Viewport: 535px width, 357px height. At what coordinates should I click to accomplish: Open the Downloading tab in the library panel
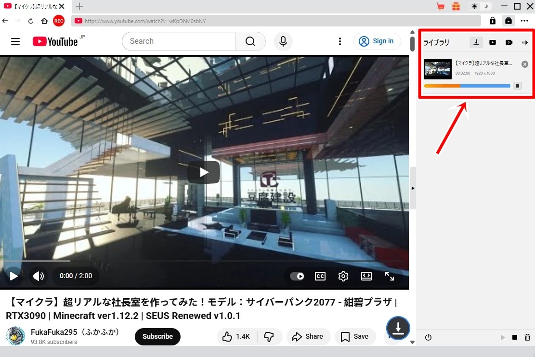pyautogui.click(x=476, y=42)
